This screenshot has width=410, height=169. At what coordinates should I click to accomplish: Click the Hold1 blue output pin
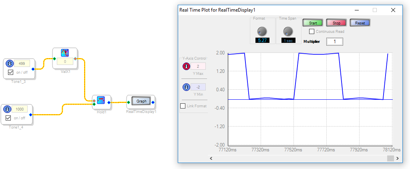point(109,102)
